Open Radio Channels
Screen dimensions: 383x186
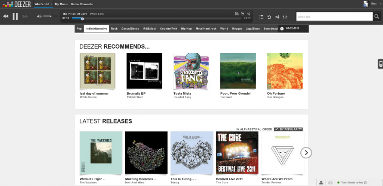[x=82, y=4]
